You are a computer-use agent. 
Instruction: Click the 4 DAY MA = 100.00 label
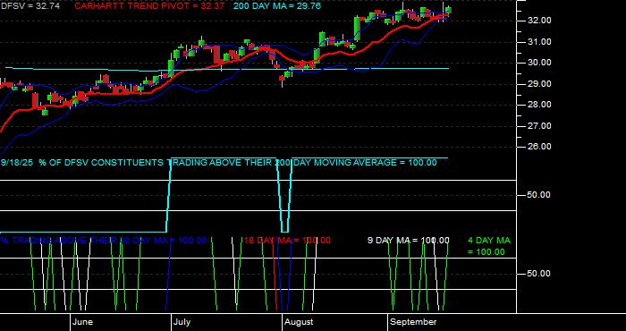489,246
